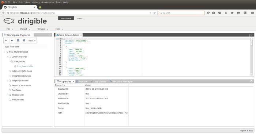The width and height of the screenshot is (256, 135).
Task: Select the WikiContent folder
Action: (18, 100)
